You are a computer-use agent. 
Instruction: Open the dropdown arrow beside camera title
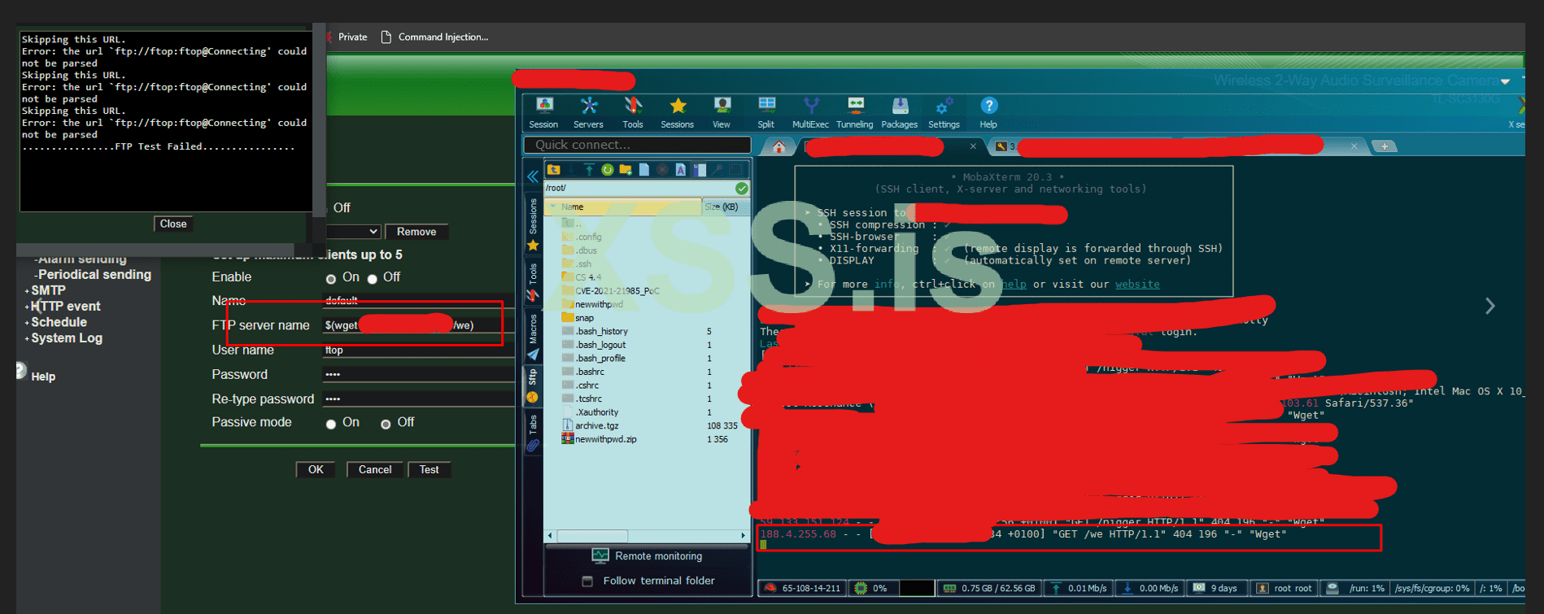1505,81
